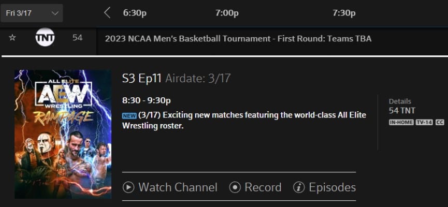Click the AEW Rampage poster thumbnail
Viewport: 448px width, 207px height.
pyautogui.click(x=63, y=134)
